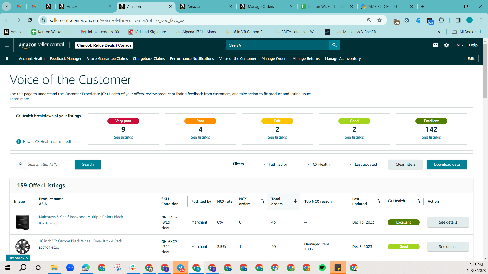488x274 pixels.
Task: Click the Download data button
Action: click(x=447, y=164)
